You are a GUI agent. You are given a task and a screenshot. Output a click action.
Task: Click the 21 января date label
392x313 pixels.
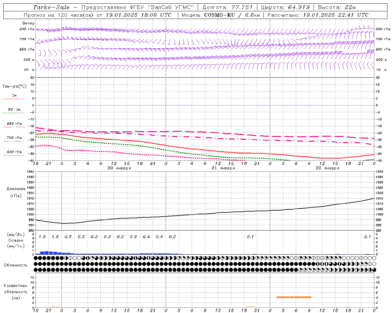223,168
